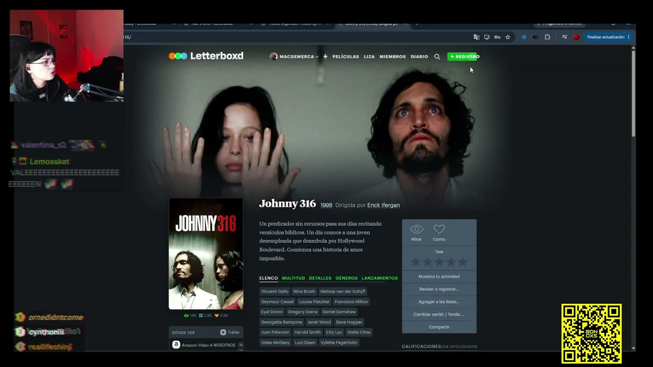Click the green REGISTRO button
Image resolution: width=653 pixels, height=367 pixels.
(x=463, y=57)
